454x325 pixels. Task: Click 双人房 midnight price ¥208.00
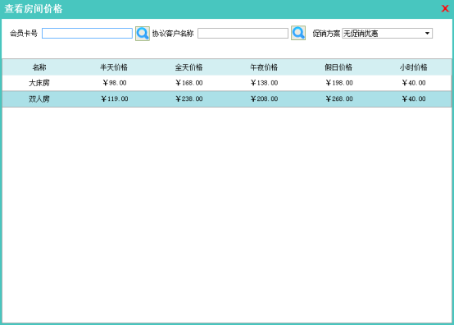(x=264, y=98)
